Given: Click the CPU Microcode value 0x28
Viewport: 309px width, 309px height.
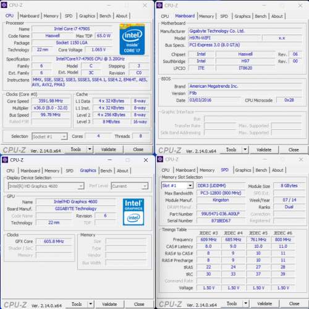Looking at the screenshot, I should 289,100.
